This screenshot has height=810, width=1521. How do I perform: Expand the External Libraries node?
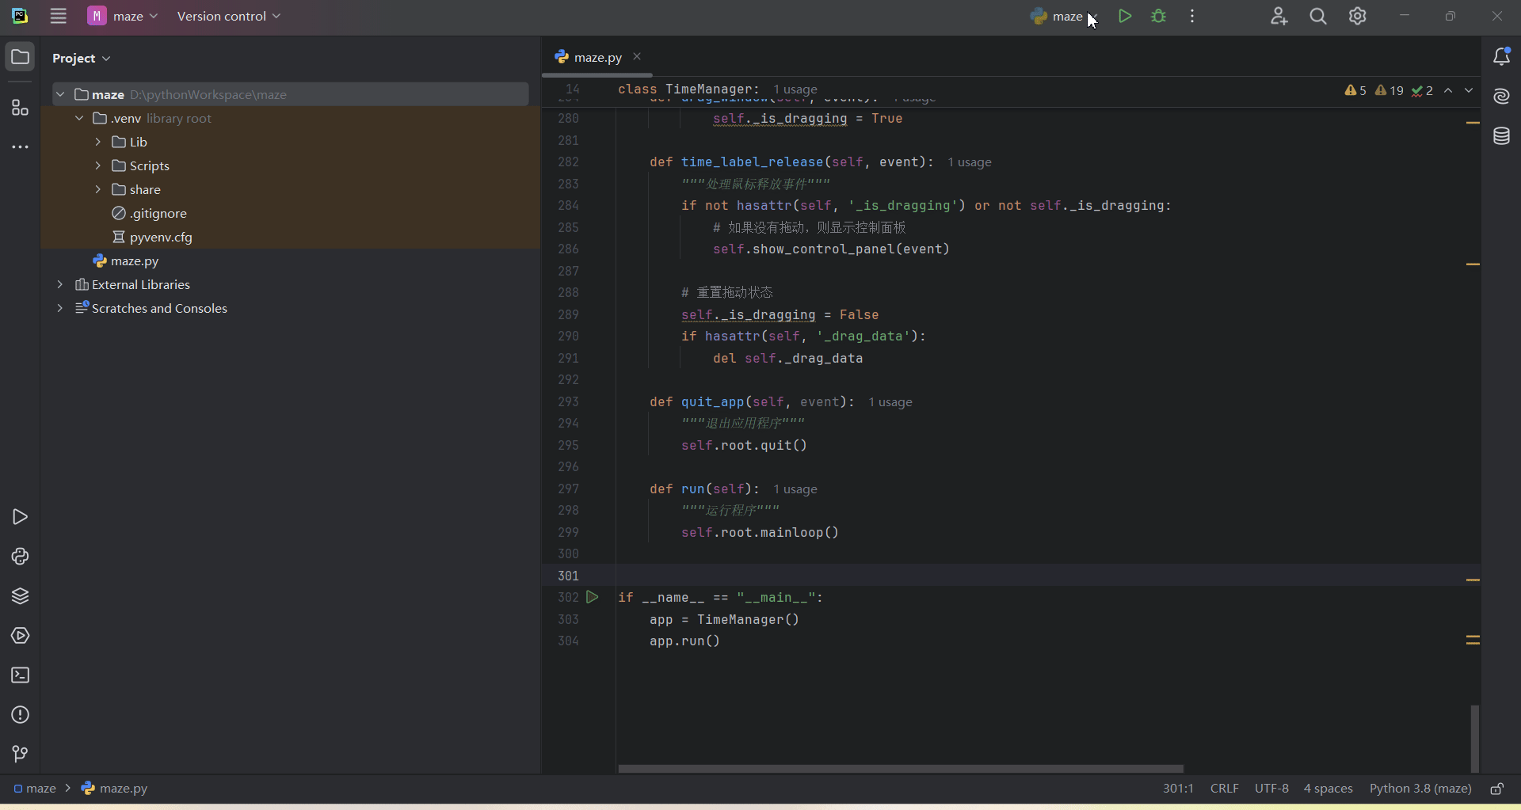60,284
